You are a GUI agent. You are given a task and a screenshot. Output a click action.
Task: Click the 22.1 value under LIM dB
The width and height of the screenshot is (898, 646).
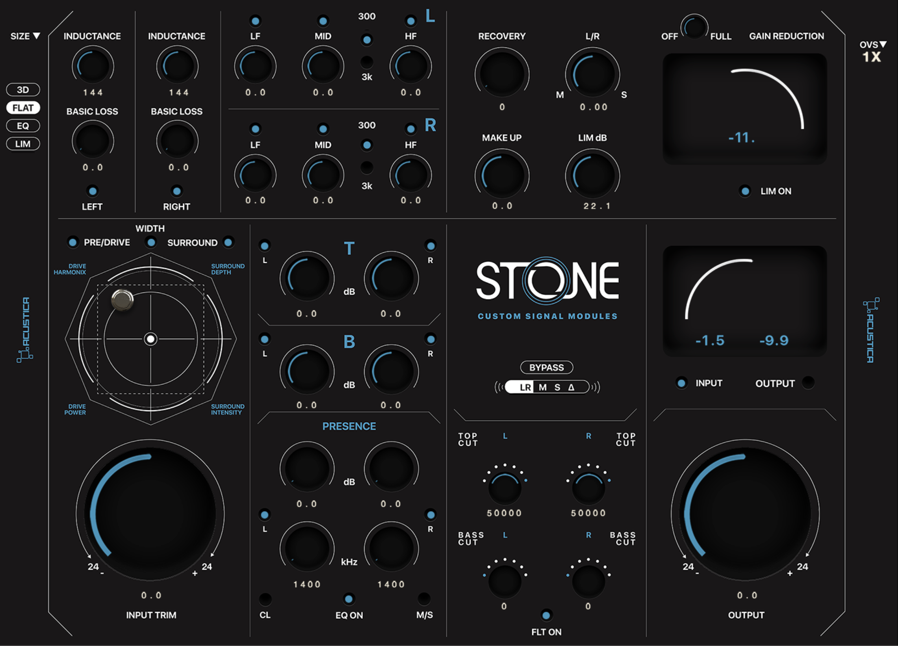tap(597, 206)
